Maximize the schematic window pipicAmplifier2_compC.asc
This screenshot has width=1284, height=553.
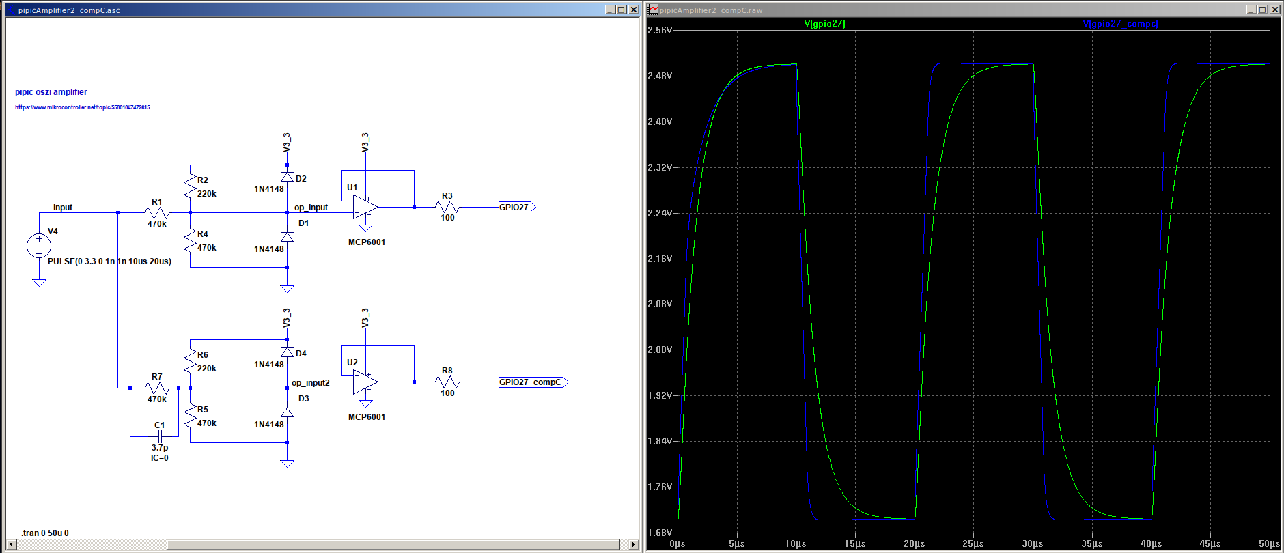[x=620, y=10]
